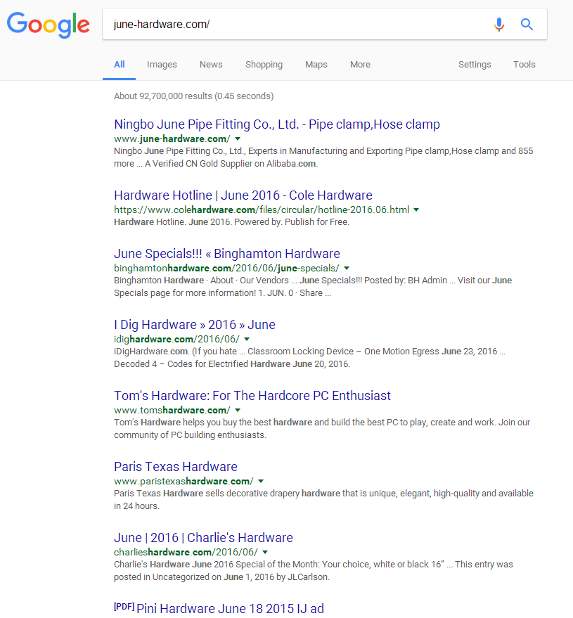Click the Google logo

click(x=48, y=25)
